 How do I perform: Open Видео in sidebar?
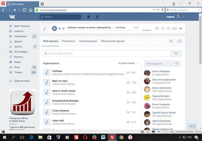click(17, 62)
